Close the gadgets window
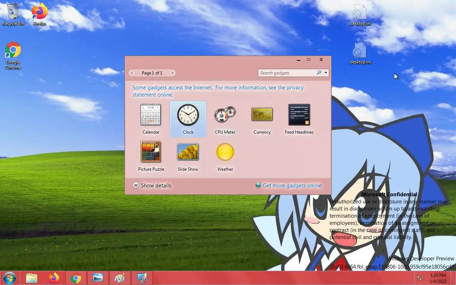456x285 pixels. point(321,60)
